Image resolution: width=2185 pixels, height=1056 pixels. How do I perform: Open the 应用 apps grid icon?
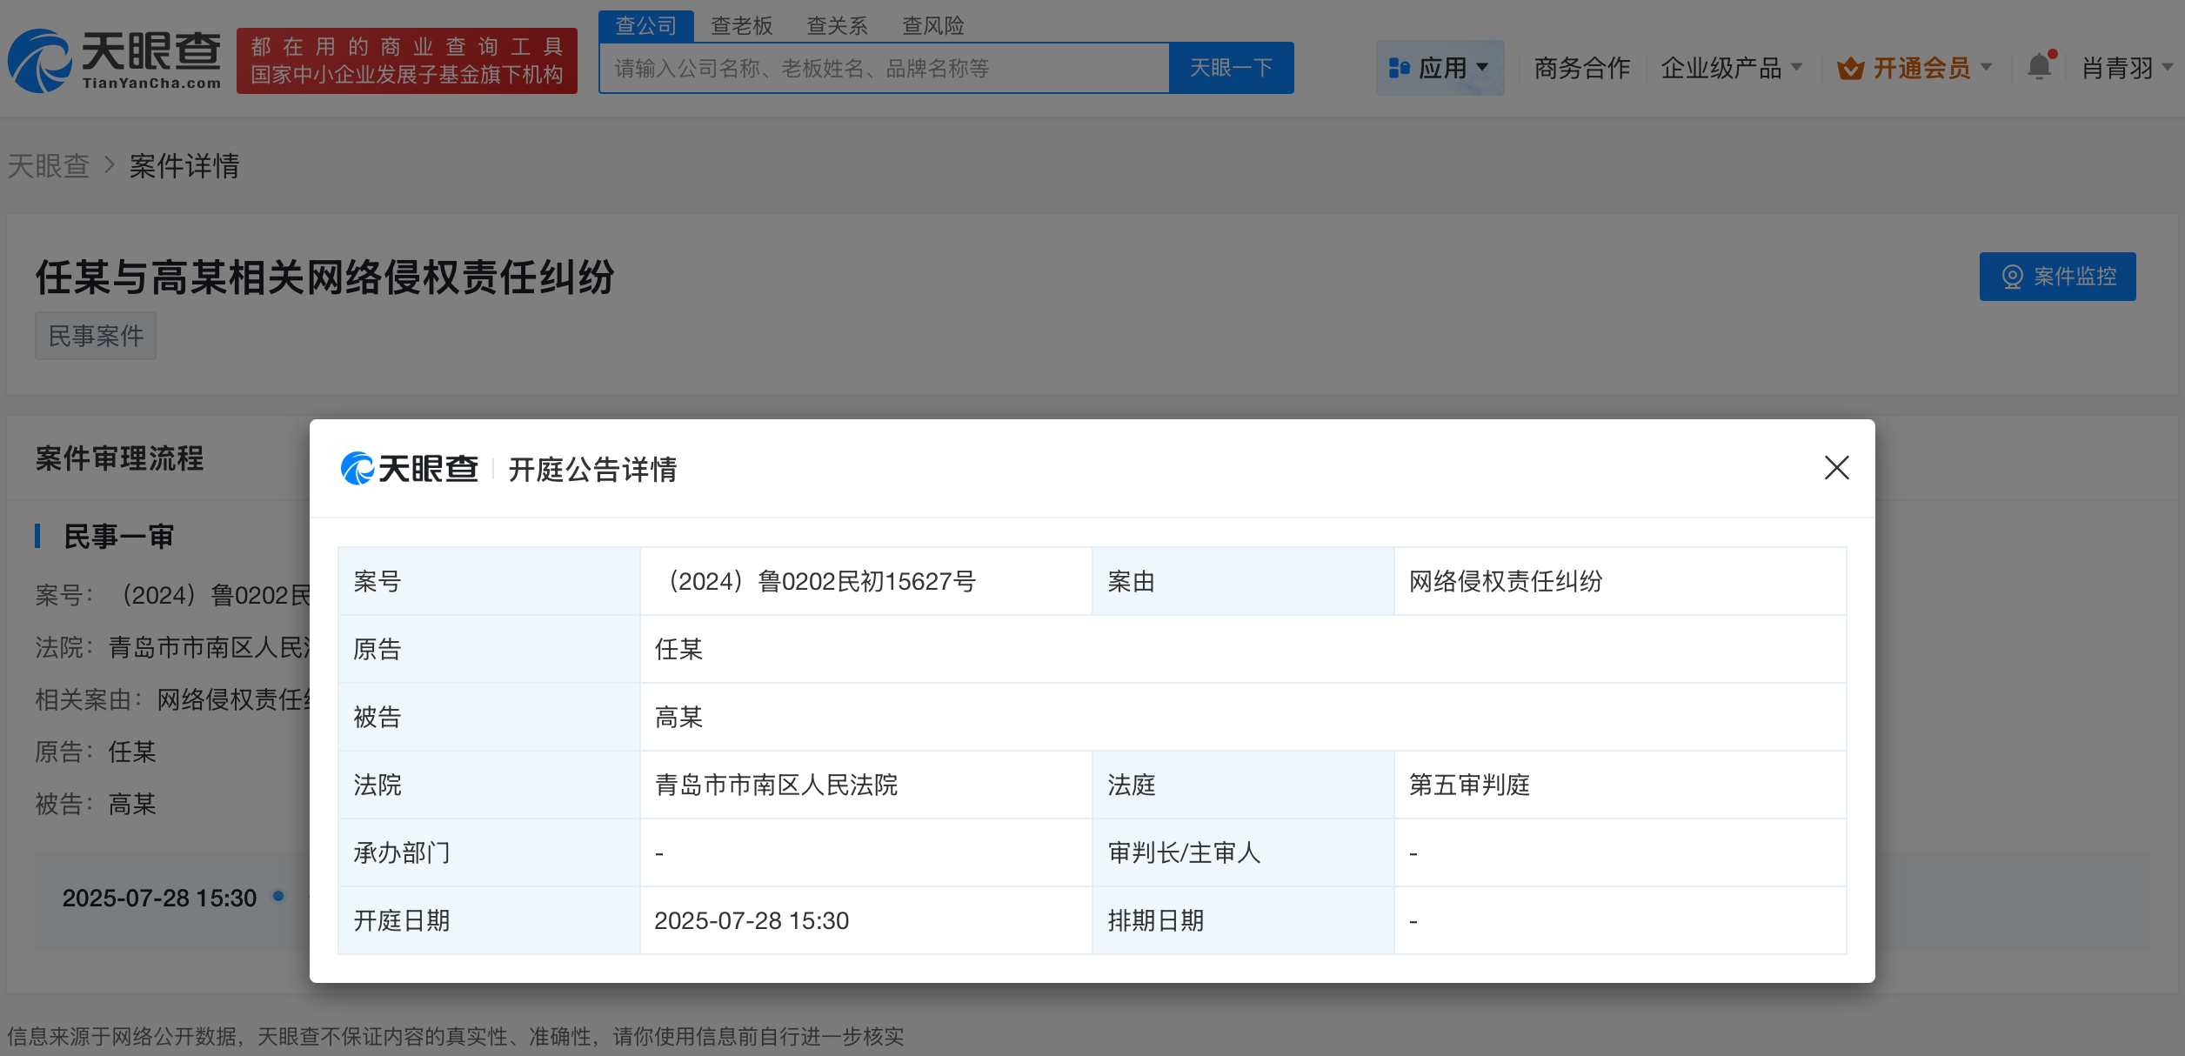(1399, 67)
